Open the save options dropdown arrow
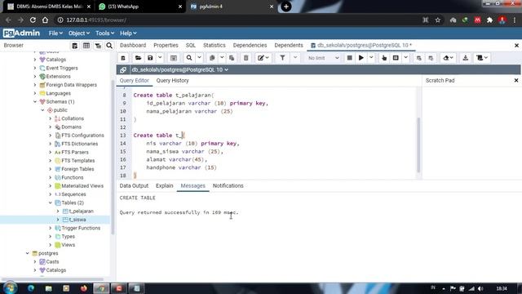 click(x=160, y=58)
